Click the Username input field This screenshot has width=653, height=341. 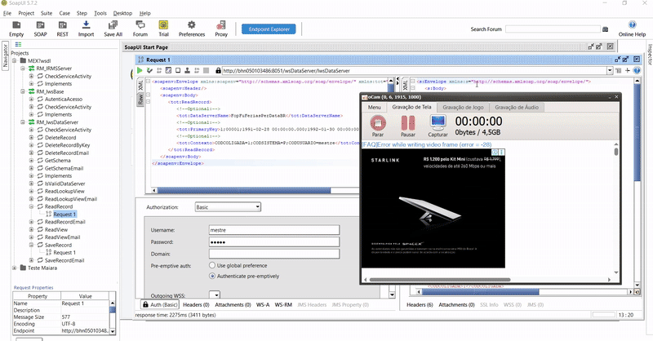[274, 230]
